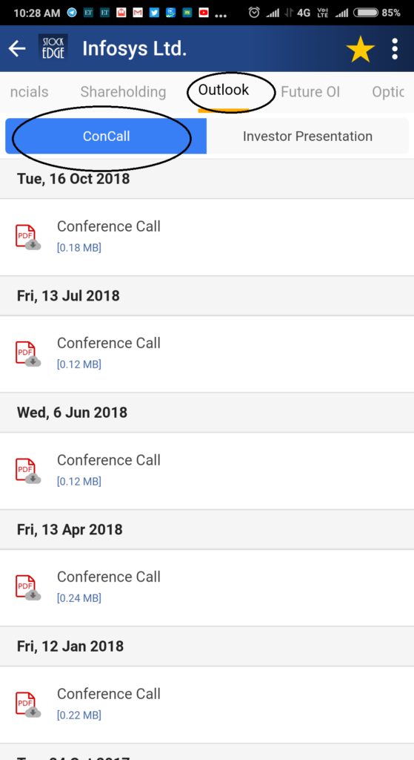This screenshot has height=760, width=414.
Task: Toggle the yellow favorite star
Action: (361, 48)
